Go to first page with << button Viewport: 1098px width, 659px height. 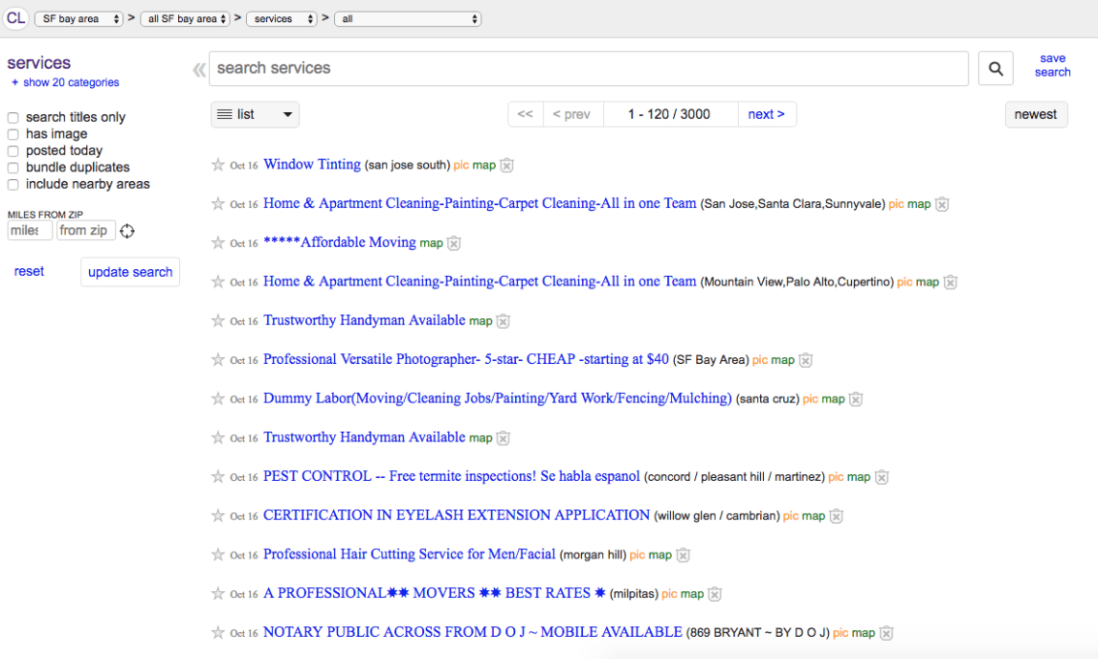click(x=526, y=114)
